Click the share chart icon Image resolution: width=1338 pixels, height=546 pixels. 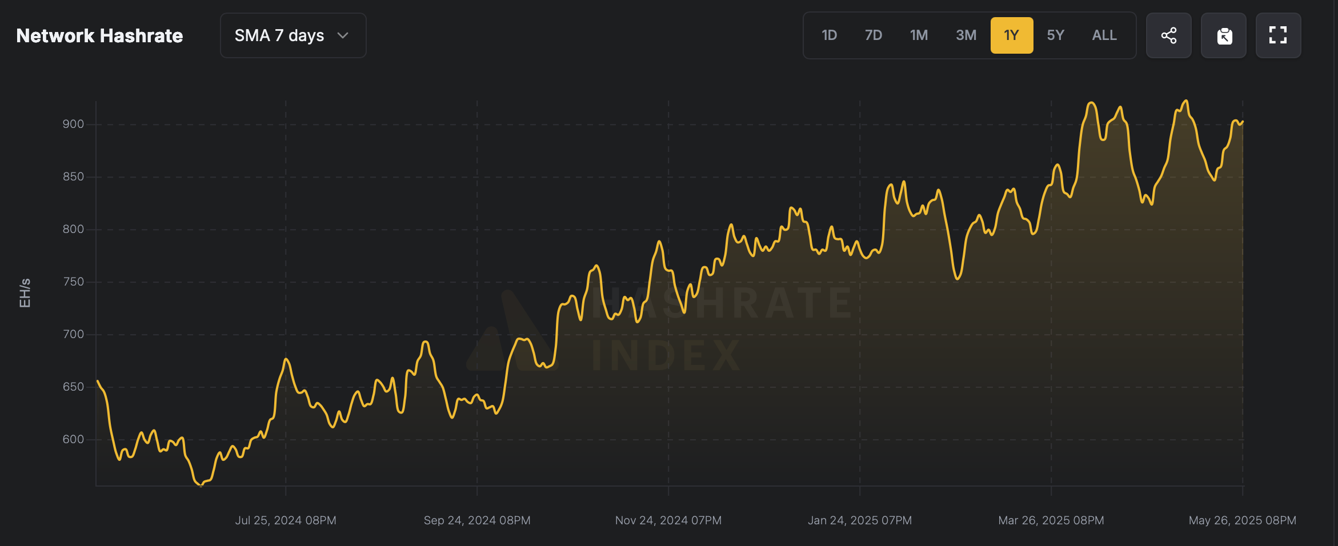(x=1168, y=35)
